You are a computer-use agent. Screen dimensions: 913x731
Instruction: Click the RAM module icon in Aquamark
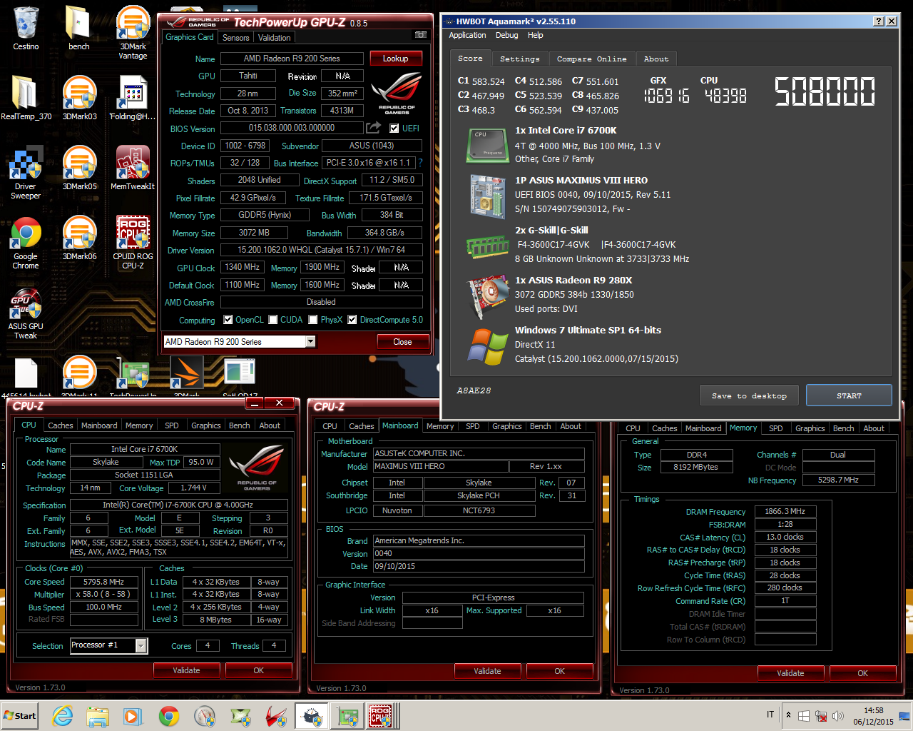pyautogui.click(x=487, y=247)
